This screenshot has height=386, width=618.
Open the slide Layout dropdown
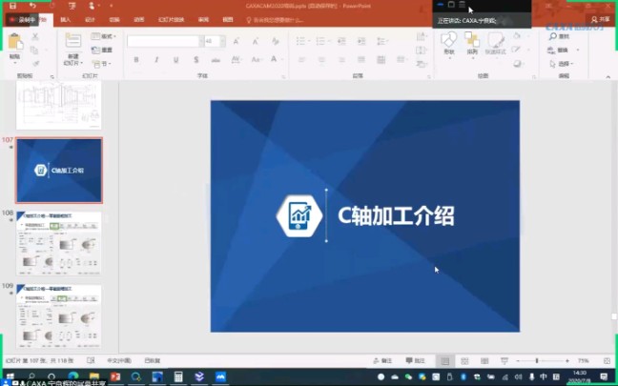point(104,36)
